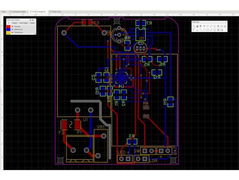Hide the TopLayer using its eye icon
The width and height of the screenshot is (239, 180).
coord(12,26)
